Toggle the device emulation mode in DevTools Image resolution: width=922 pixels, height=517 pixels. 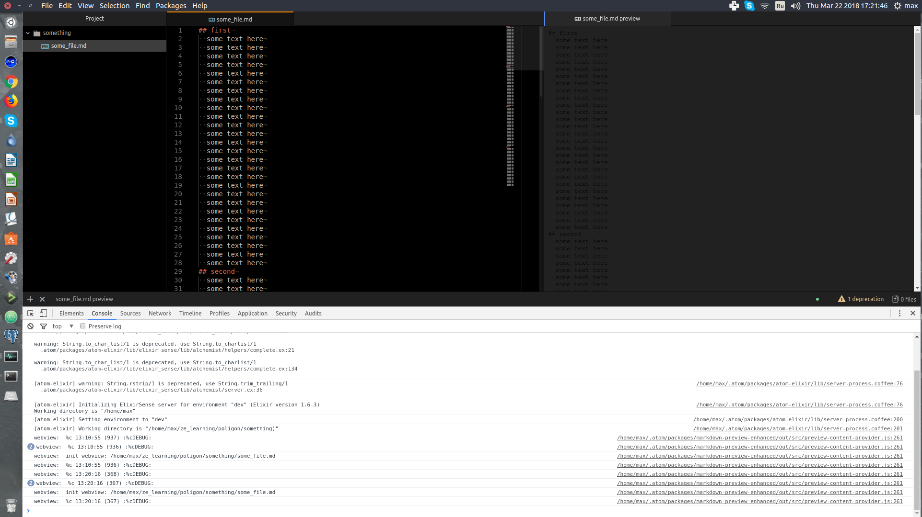coord(43,313)
